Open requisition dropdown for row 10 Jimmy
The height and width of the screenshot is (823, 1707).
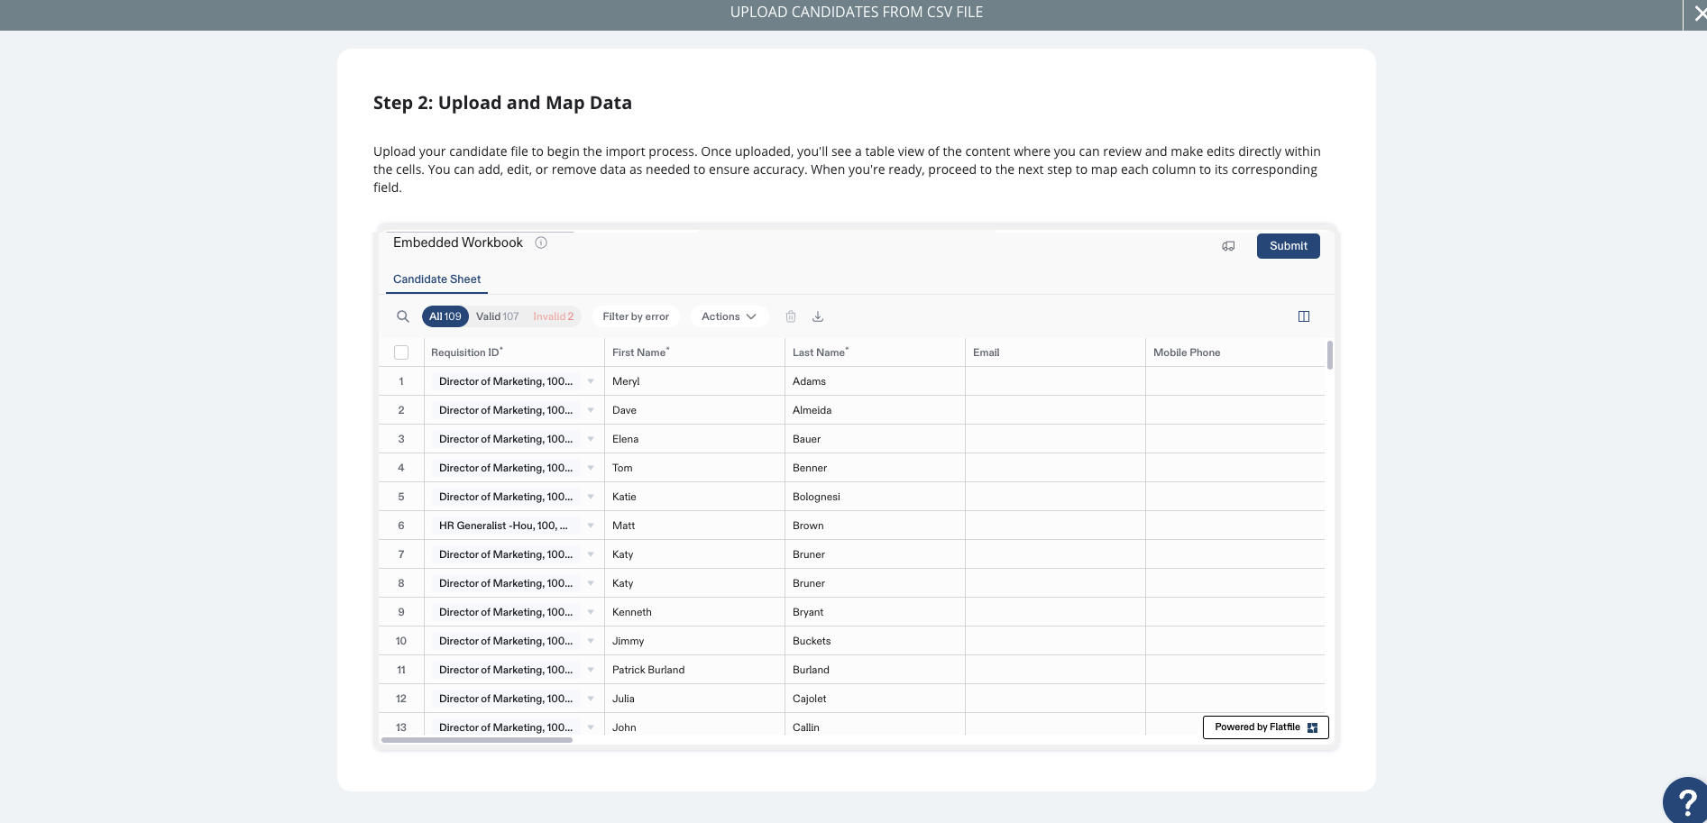(x=591, y=641)
